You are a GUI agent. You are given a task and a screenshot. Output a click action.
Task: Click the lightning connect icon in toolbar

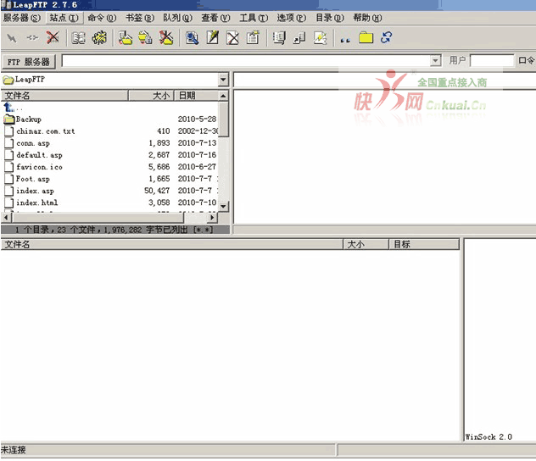(x=12, y=37)
